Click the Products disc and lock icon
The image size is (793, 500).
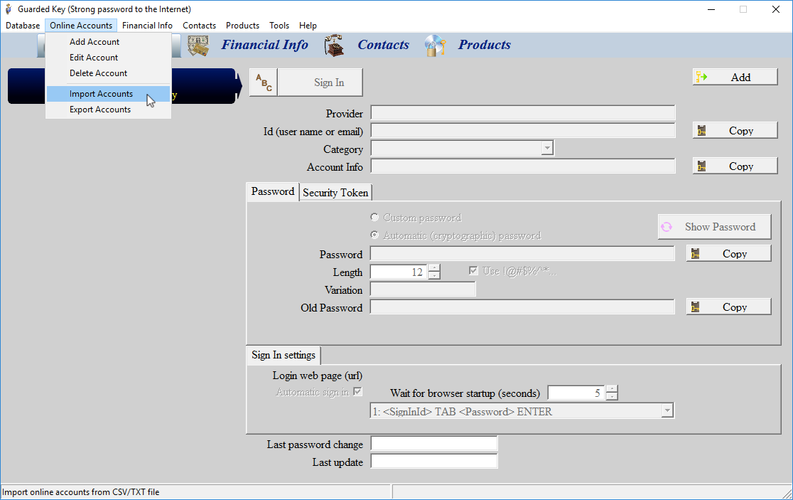[435, 46]
